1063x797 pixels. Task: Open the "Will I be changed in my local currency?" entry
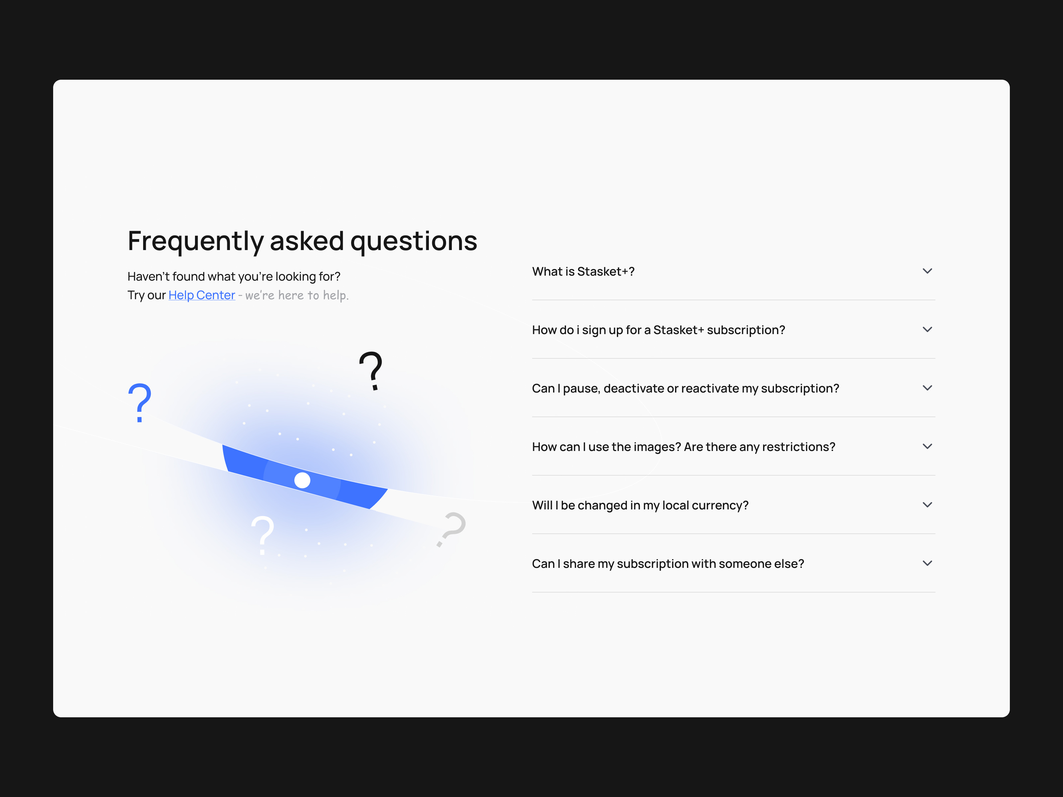(x=640, y=505)
